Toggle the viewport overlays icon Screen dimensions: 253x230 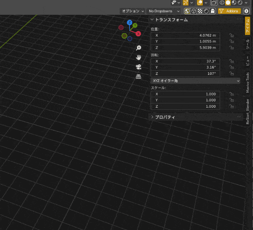pyautogui.click(x=200, y=3)
